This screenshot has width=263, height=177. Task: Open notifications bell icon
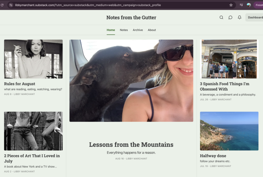[x=240, y=17]
